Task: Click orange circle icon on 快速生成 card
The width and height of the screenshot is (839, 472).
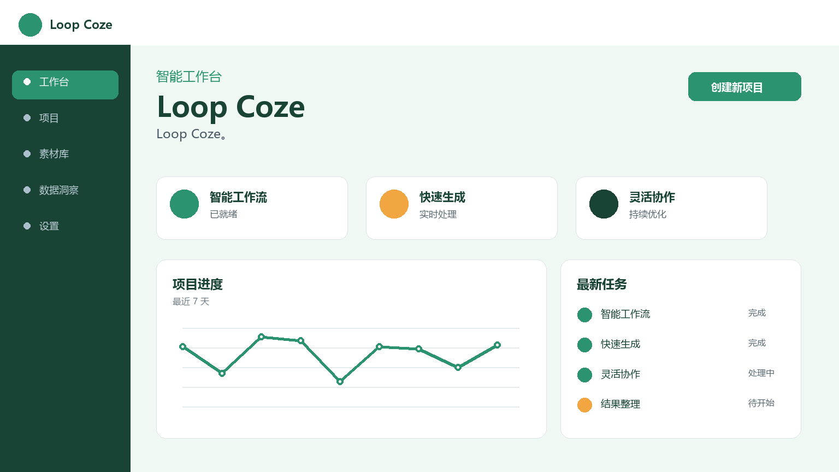Action: [x=394, y=204]
